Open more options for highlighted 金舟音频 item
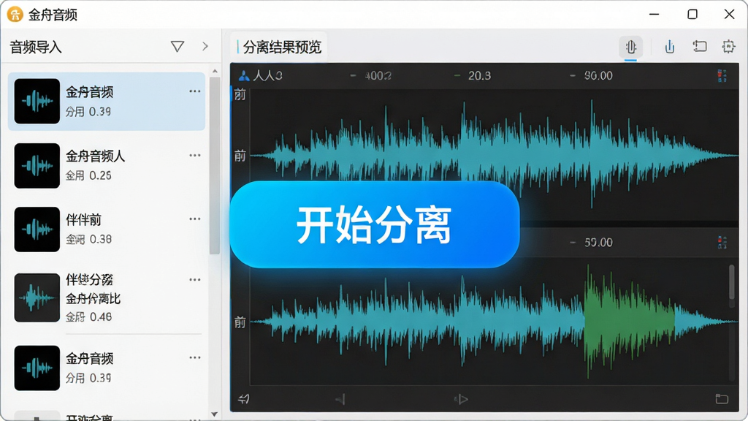Image resolution: width=748 pixels, height=421 pixels. 194,91
